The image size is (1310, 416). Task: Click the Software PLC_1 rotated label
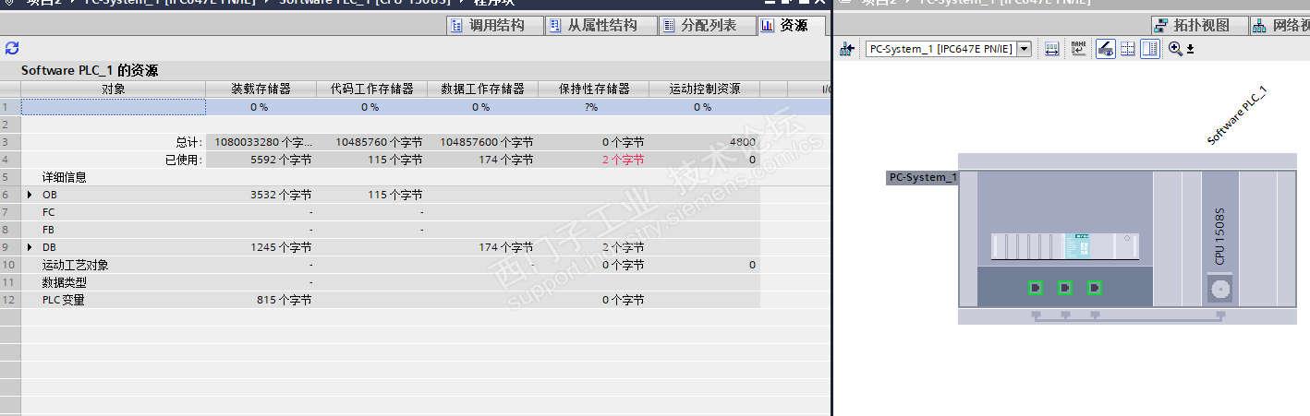coord(1237,115)
